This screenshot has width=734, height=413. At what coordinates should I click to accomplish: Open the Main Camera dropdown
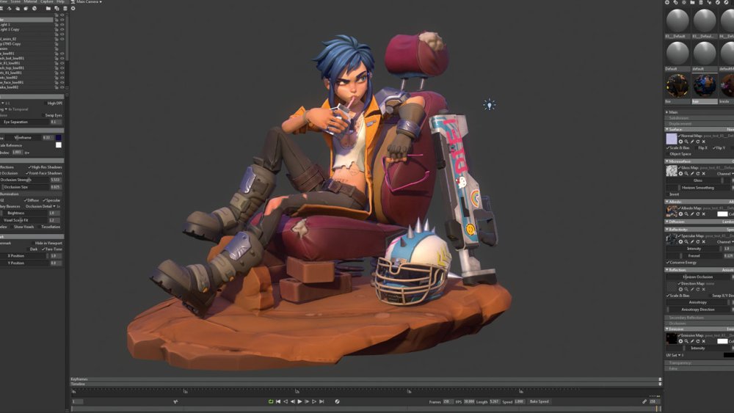(x=89, y=2)
